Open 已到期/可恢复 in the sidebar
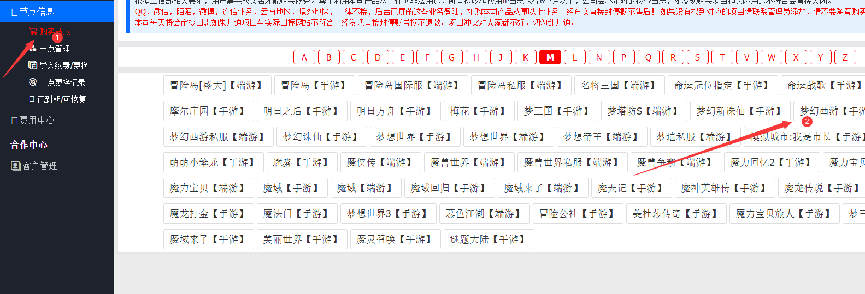865x294 pixels. [62, 99]
